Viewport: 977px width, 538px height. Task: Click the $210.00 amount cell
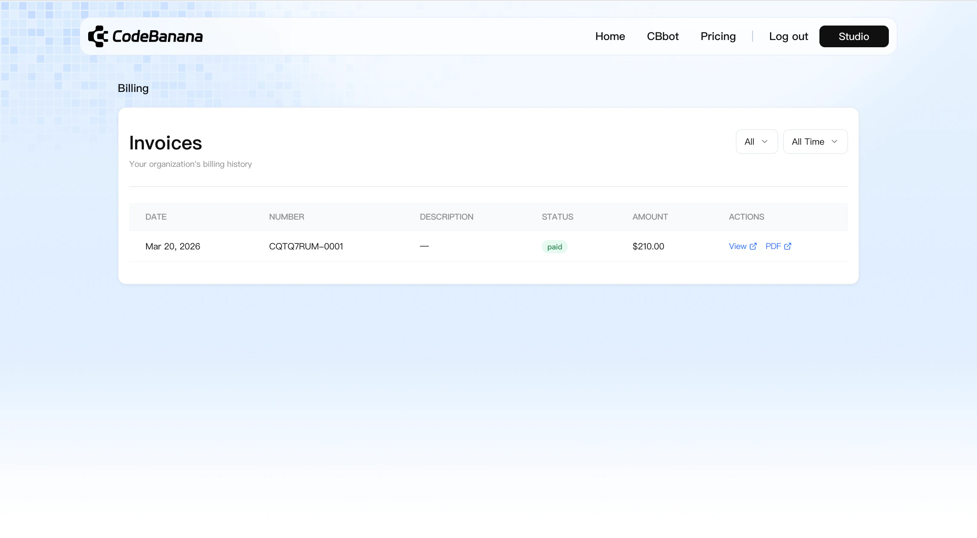click(648, 246)
